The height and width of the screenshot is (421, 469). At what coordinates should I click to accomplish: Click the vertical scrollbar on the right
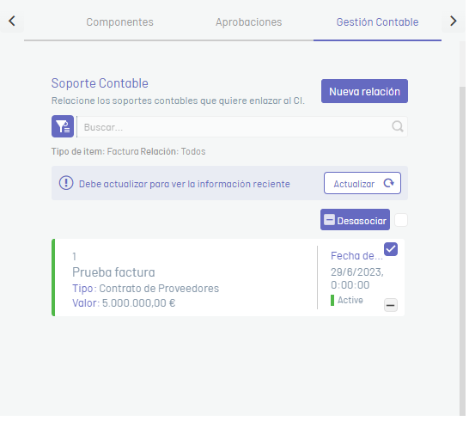(x=462, y=251)
